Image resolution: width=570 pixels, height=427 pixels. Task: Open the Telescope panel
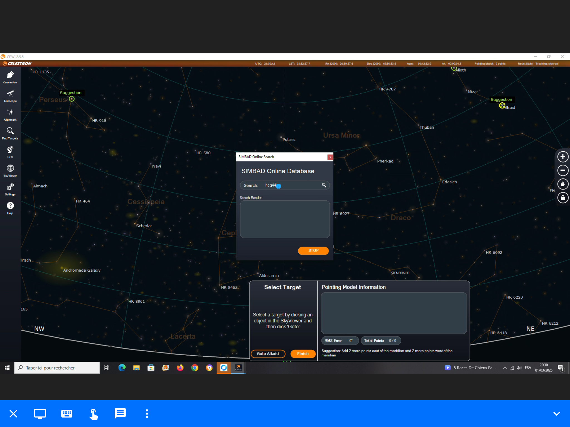[x=10, y=96]
